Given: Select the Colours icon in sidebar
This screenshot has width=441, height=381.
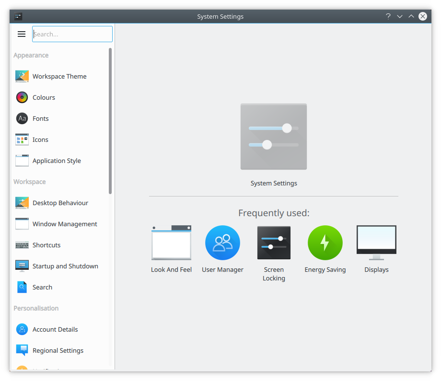Looking at the screenshot, I should click(x=22, y=97).
